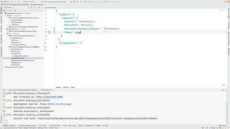Switch to the Scaffolding item run tab
This screenshot has height=129, width=230.
click(46, 90)
